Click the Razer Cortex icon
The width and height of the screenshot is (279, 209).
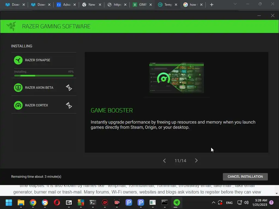18,105
